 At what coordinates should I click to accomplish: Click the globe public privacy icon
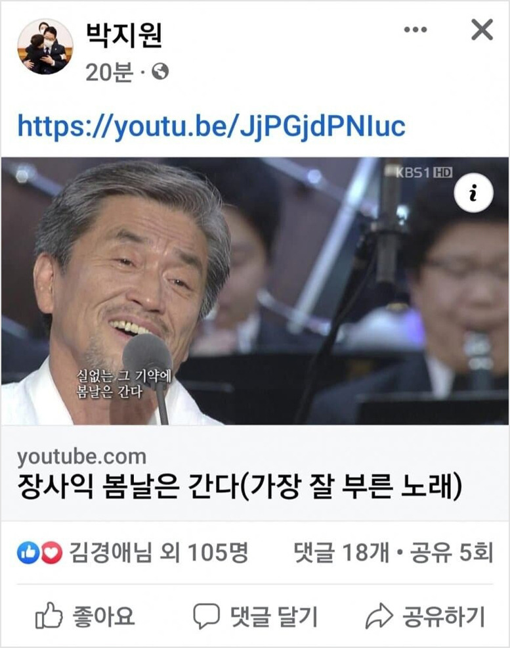tap(160, 72)
